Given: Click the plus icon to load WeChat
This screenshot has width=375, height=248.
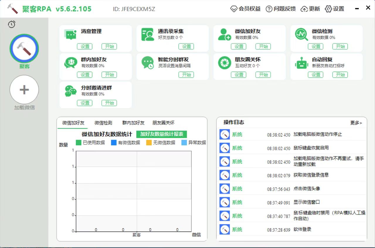Looking at the screenshot, I should (x=24, y=90).
